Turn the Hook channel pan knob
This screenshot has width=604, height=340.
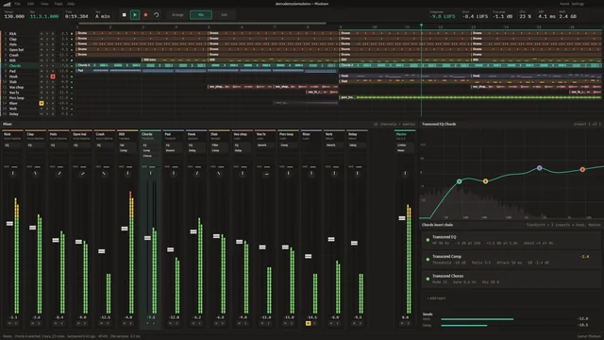pyautogui.click(x=196, y=174)
